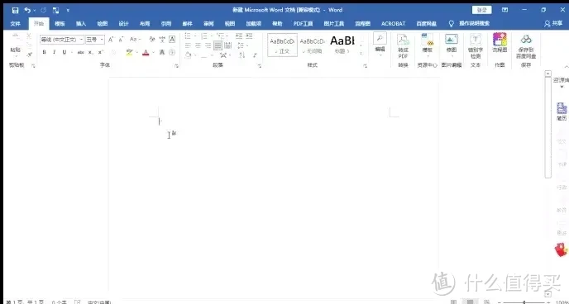Viewport: 569px width, 304px height.
Task: Sort the selection A-Z
Action: [x=242, y=55]
